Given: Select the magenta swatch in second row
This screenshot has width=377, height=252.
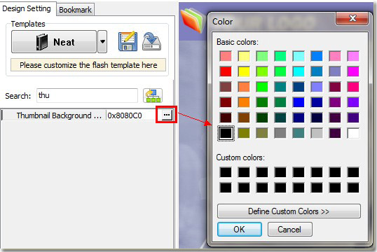Looking at the screenshot, I should 353,71.
